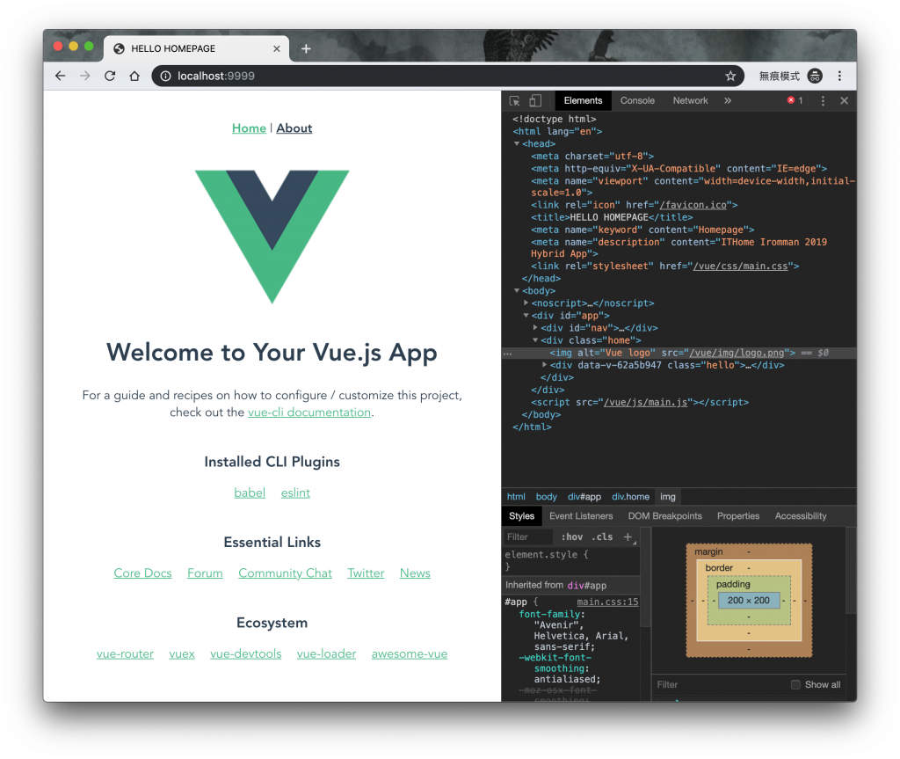
Task: Open the /vue/js/main.js script link
Action: (645, 402)
